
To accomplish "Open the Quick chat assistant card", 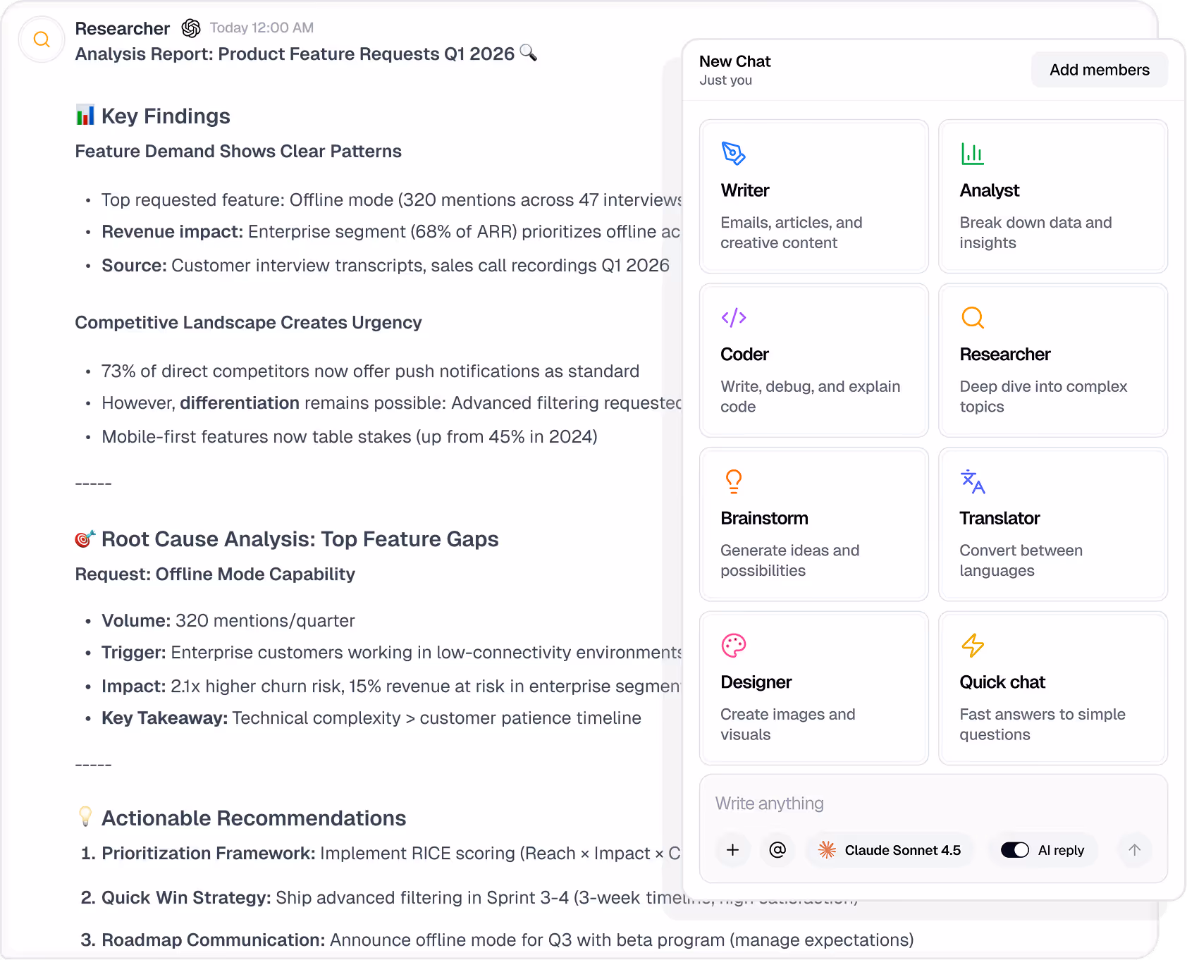I will tap(1052, 689).
